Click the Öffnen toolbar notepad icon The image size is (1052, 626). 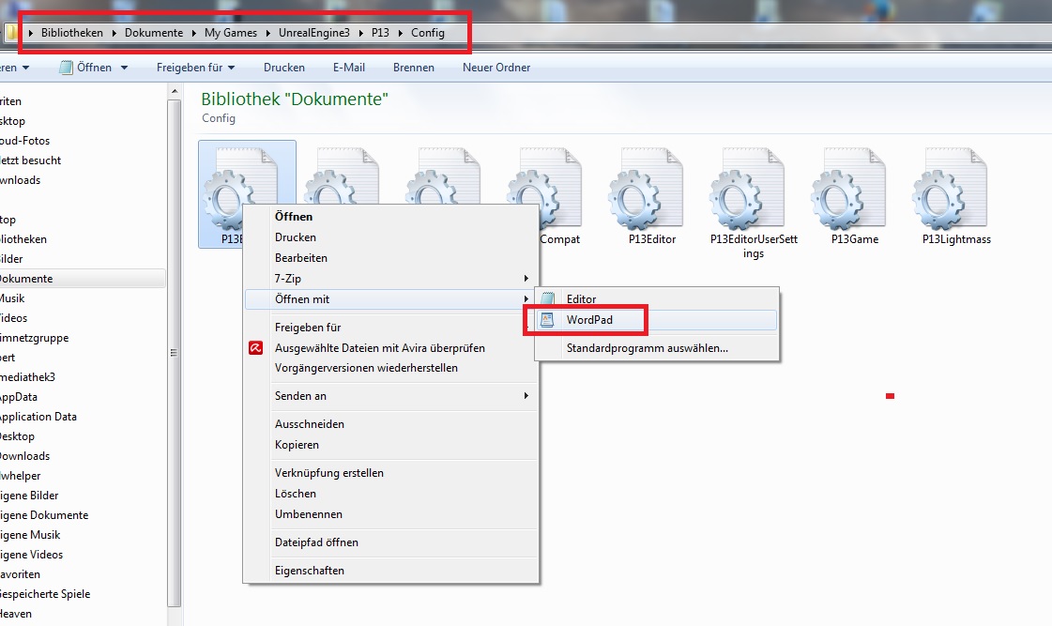click(x=66, y=67)
